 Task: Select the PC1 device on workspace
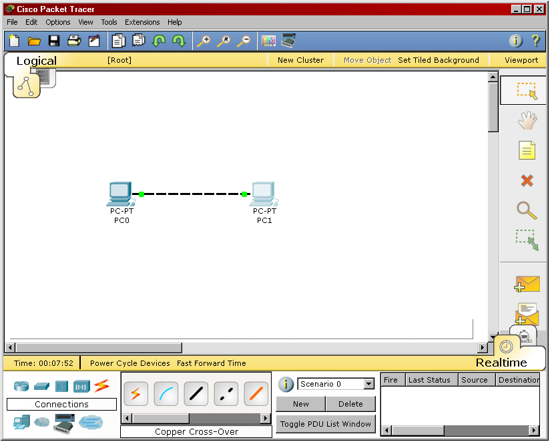coord(264,194)
